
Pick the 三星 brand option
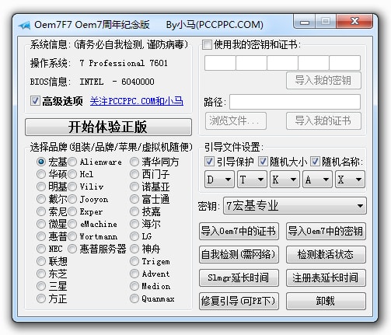coord(41,286)
